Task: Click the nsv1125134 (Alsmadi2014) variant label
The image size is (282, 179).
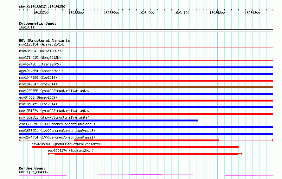Action: click(42, 44)
